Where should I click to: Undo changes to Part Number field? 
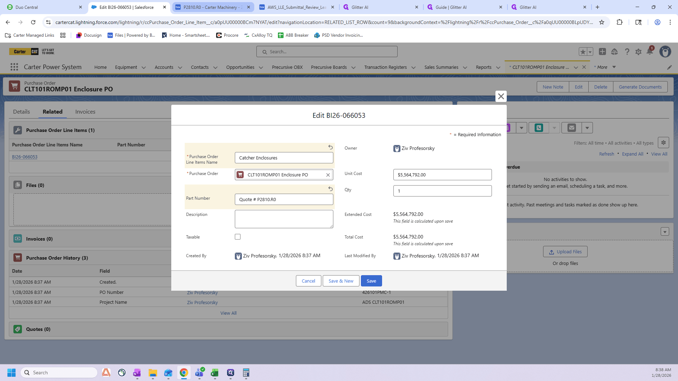tap(331, 189)
